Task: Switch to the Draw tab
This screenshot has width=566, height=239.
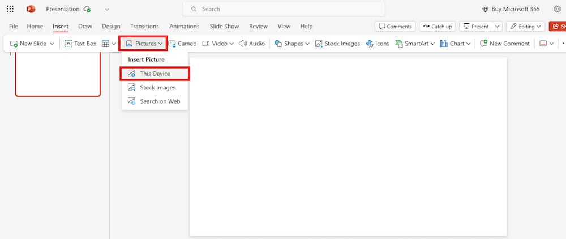Action: [85, 27]
